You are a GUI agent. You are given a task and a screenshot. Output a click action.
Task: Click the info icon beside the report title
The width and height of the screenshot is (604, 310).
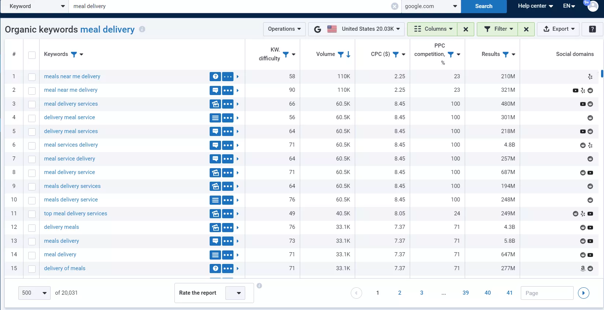pyautogui.click(x=142, y=29)
